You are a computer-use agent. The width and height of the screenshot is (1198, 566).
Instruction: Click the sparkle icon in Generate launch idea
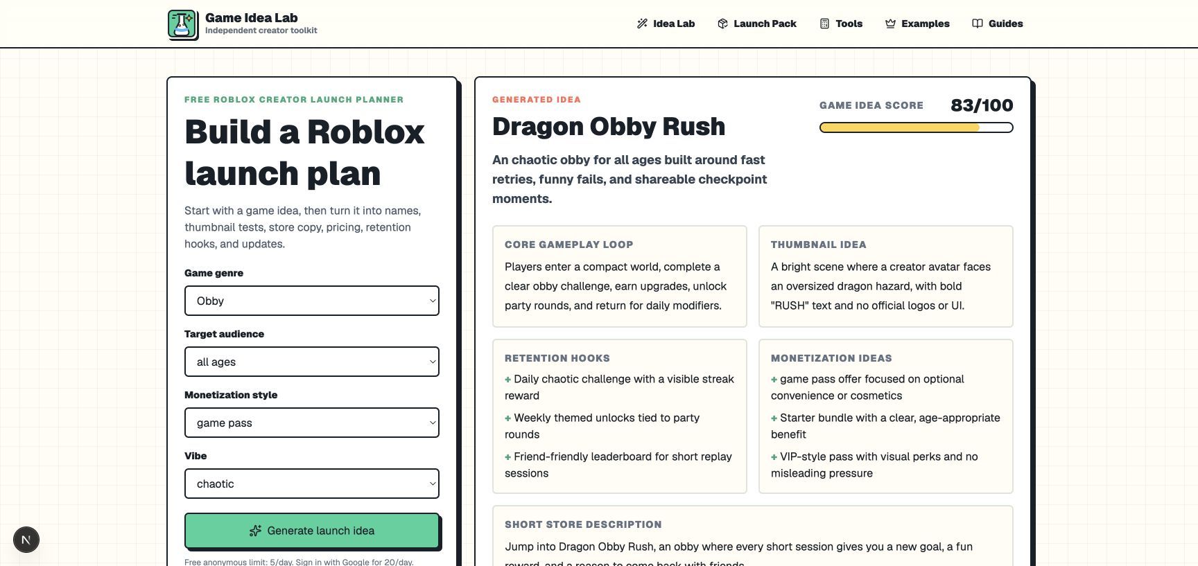point(255,531)
